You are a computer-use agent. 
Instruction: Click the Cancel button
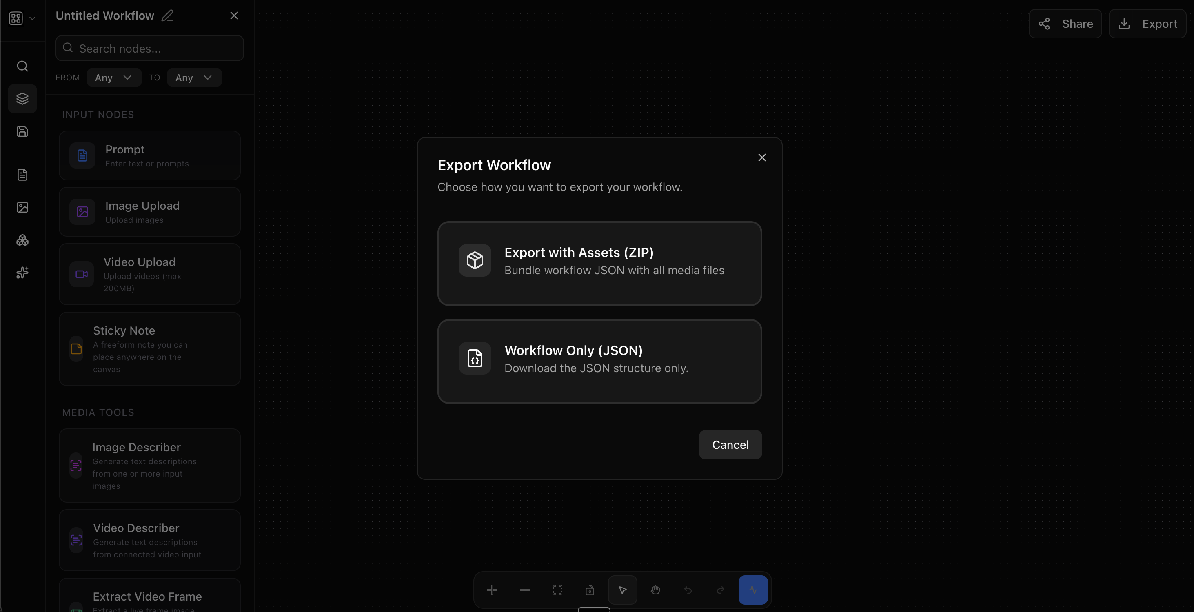(x=730, y=445)
